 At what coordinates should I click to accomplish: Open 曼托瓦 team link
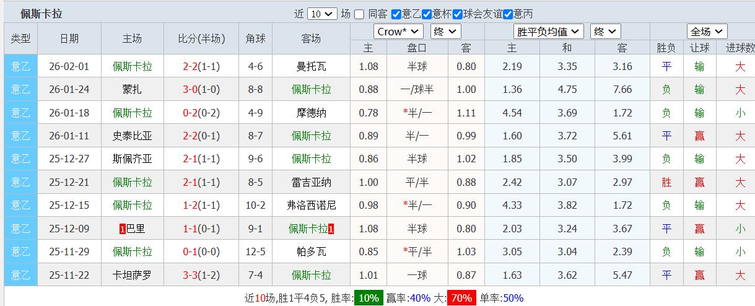pos(312,66)
